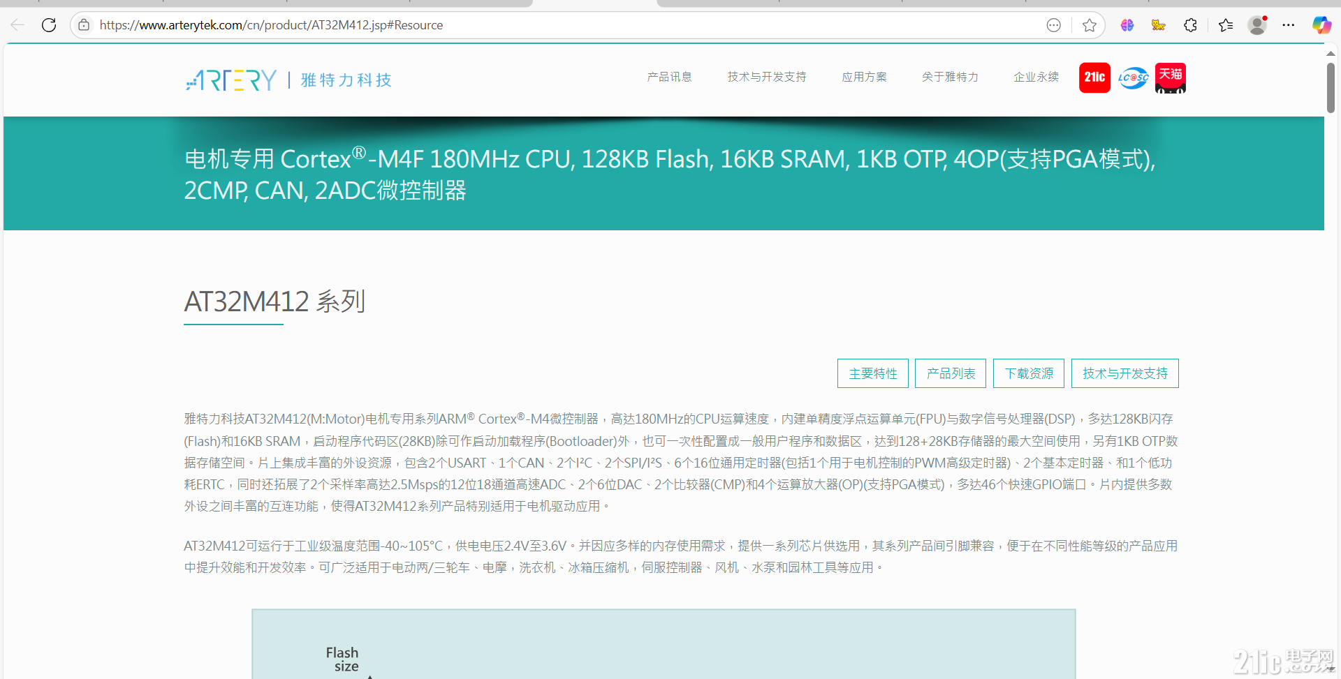Click the ARTERY 雅特力科技 logo
1341x679 pixels.
(x=288, y=80)
